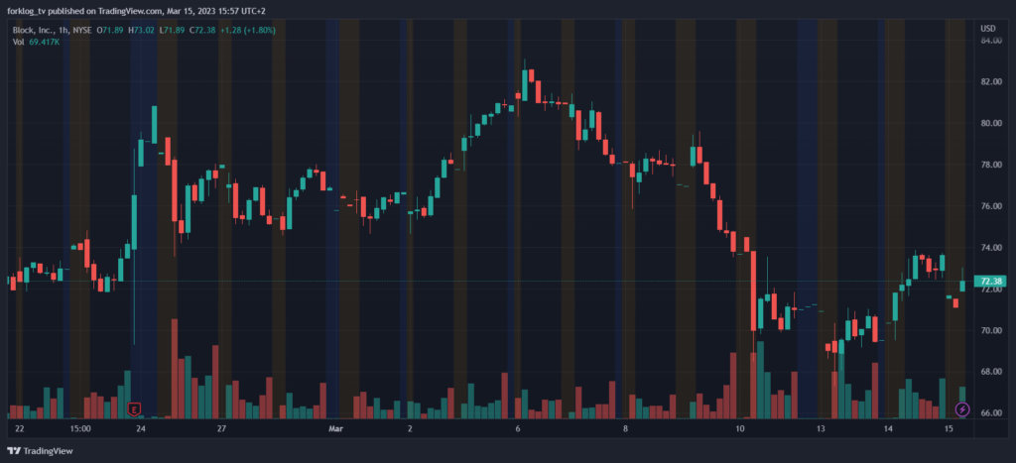Click the 80.00 price axis label
This screenshot has height=463, width=1016.
click(990, 124)
